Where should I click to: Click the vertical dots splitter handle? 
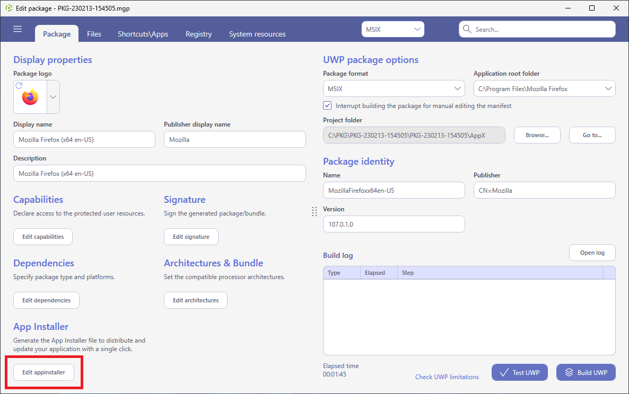tap(314, 212)
